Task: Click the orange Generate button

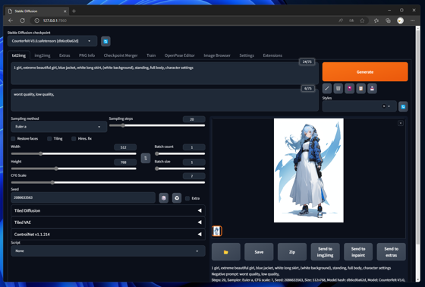Action: [x=365, y=72]
